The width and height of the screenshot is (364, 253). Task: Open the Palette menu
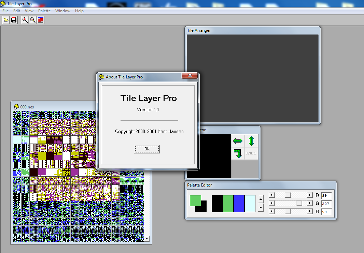[44, 11]
